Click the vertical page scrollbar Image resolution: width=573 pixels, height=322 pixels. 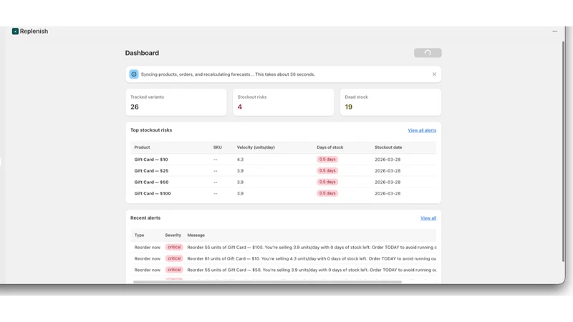(563, 151)
